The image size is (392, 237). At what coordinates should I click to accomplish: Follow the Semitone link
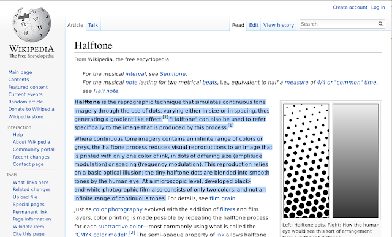[x=173, y=74]
